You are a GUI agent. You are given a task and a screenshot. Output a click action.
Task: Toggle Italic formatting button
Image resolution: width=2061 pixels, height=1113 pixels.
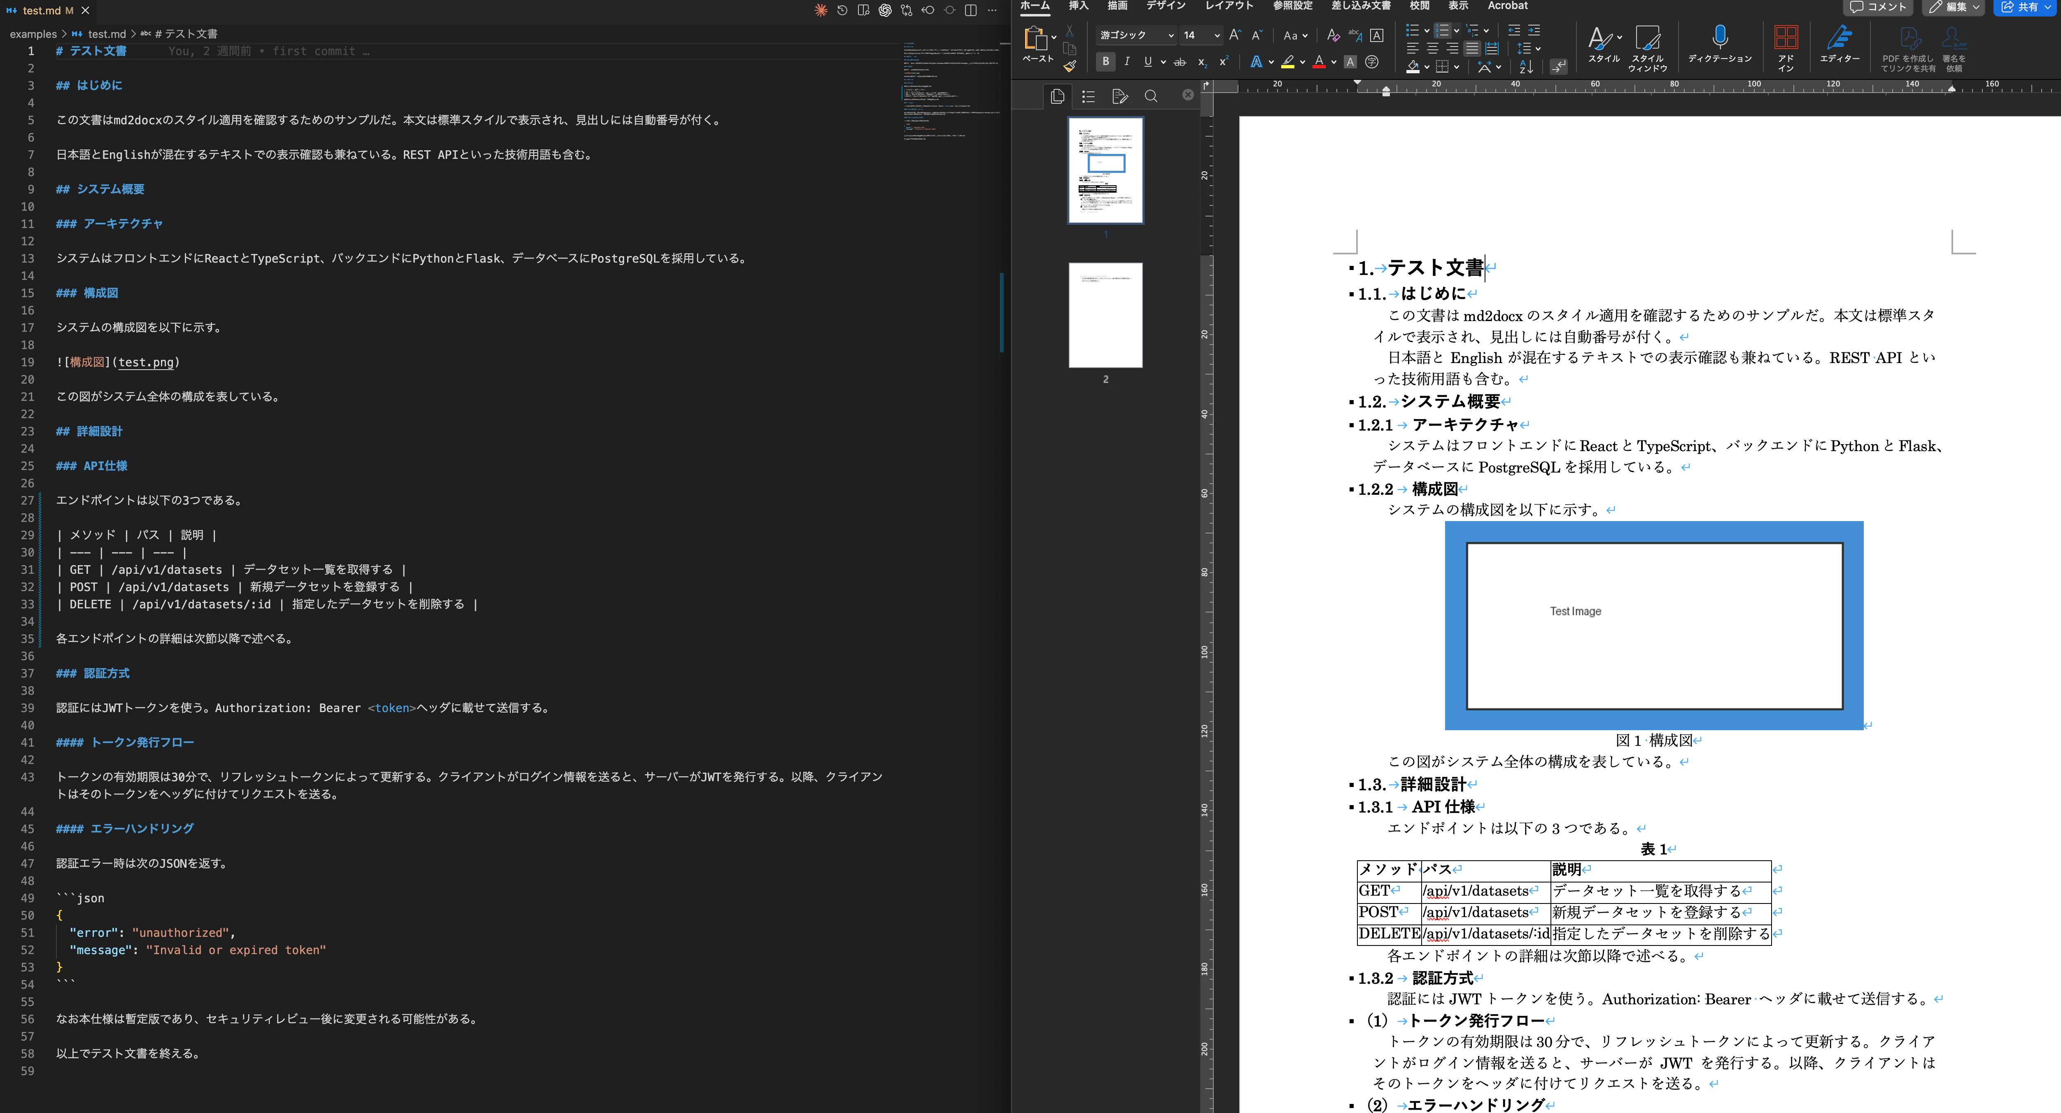[x=1126, y=62]
